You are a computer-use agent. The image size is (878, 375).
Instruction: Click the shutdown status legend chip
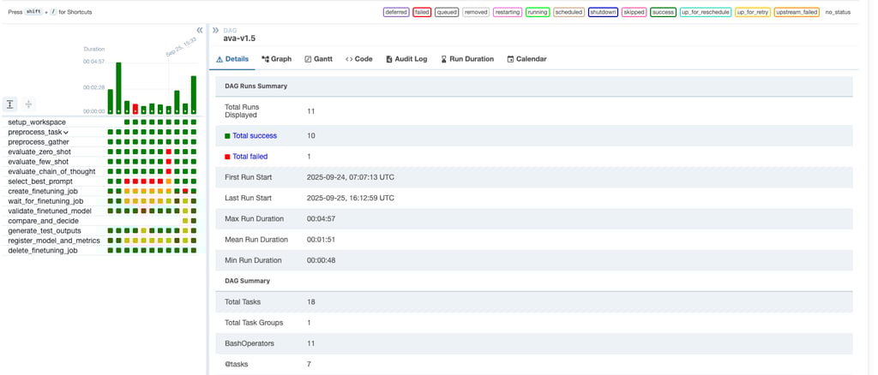(603, 12)
